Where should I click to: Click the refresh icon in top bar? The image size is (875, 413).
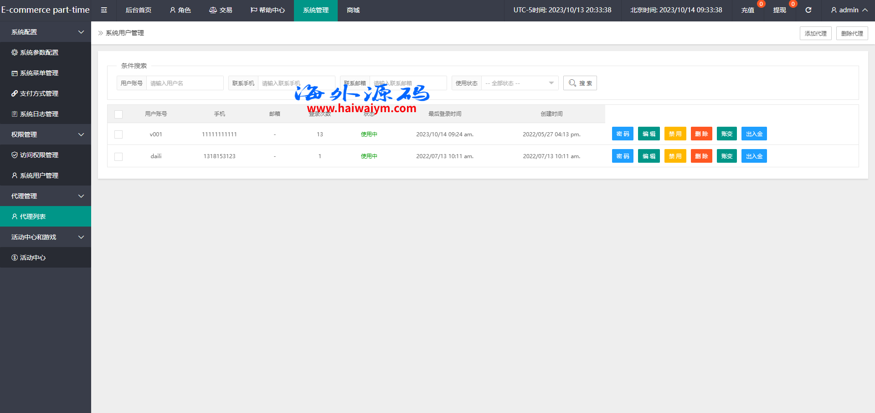tap(808, 10)
